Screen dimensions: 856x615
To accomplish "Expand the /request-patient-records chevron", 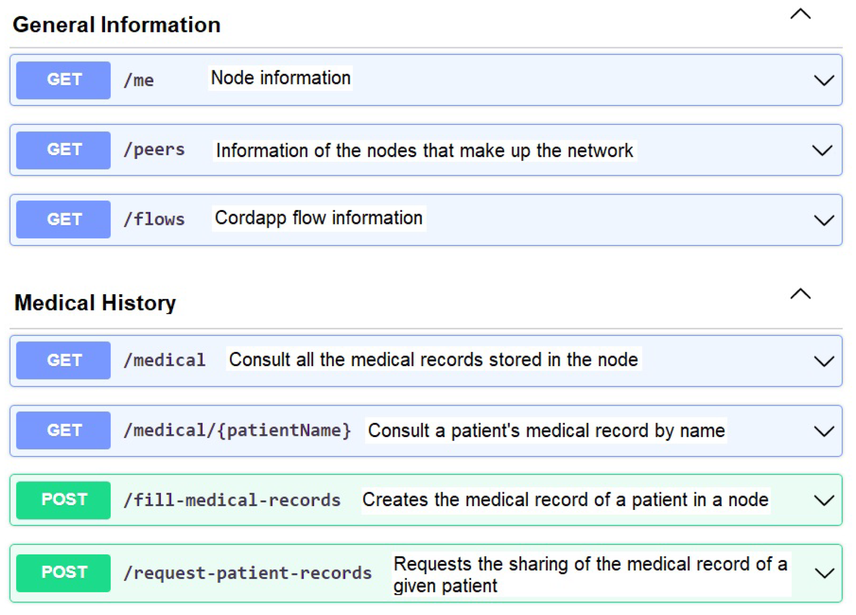I will point(824,573).
